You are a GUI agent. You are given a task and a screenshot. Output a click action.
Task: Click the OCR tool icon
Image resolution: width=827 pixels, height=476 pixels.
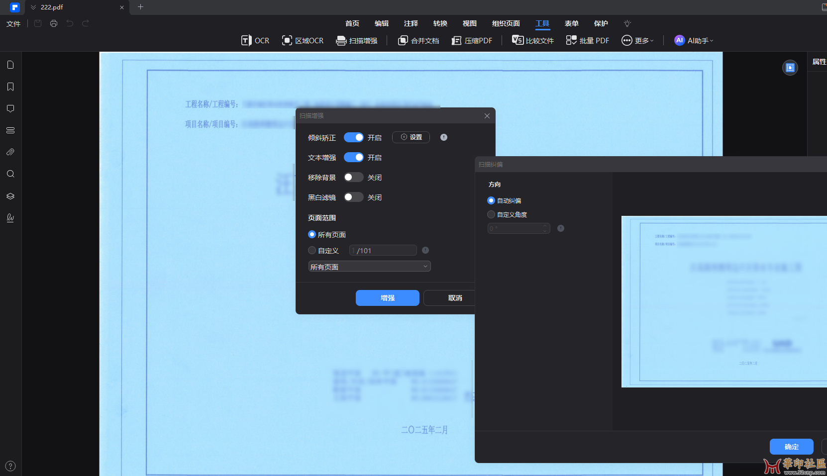coord(246,41)
